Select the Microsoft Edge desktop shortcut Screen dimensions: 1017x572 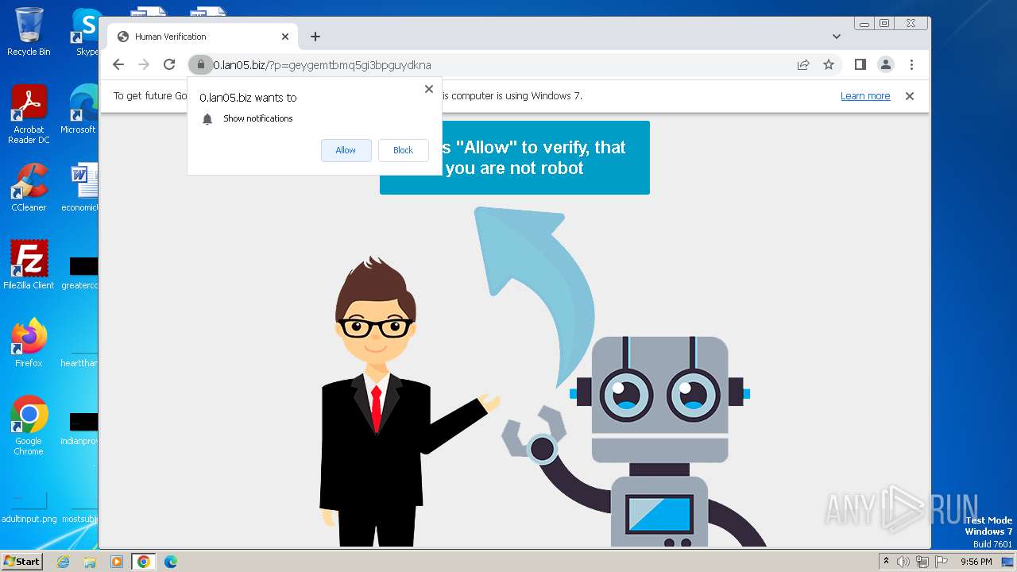coord(81,110)
